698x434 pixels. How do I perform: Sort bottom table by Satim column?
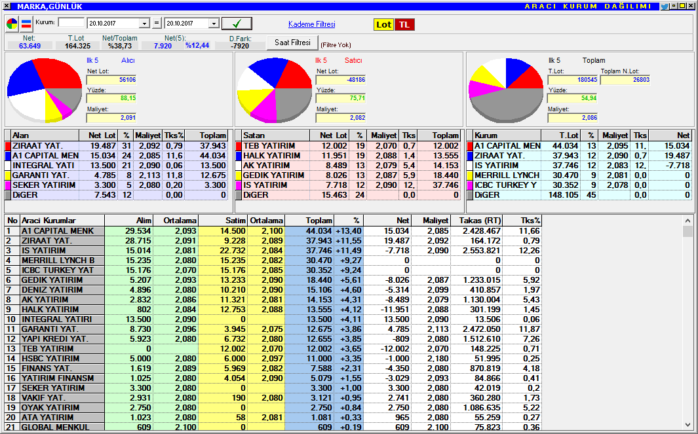click(x=223, y=221)
